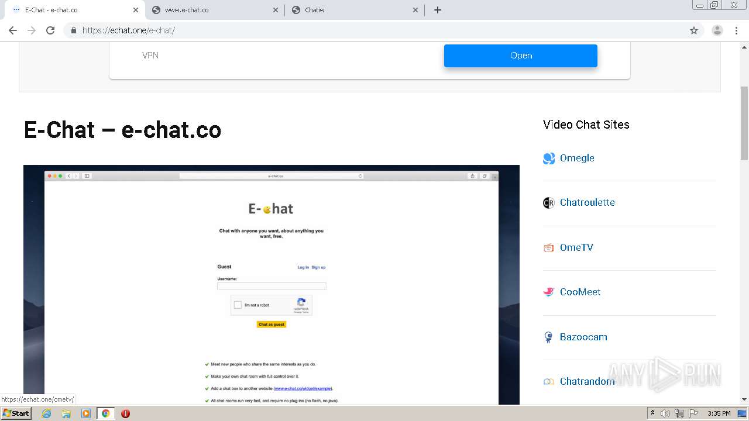Go back using the browser back arrow
Image resolution: width=749 pixels, height=421 pixels.
coord(13,30)
